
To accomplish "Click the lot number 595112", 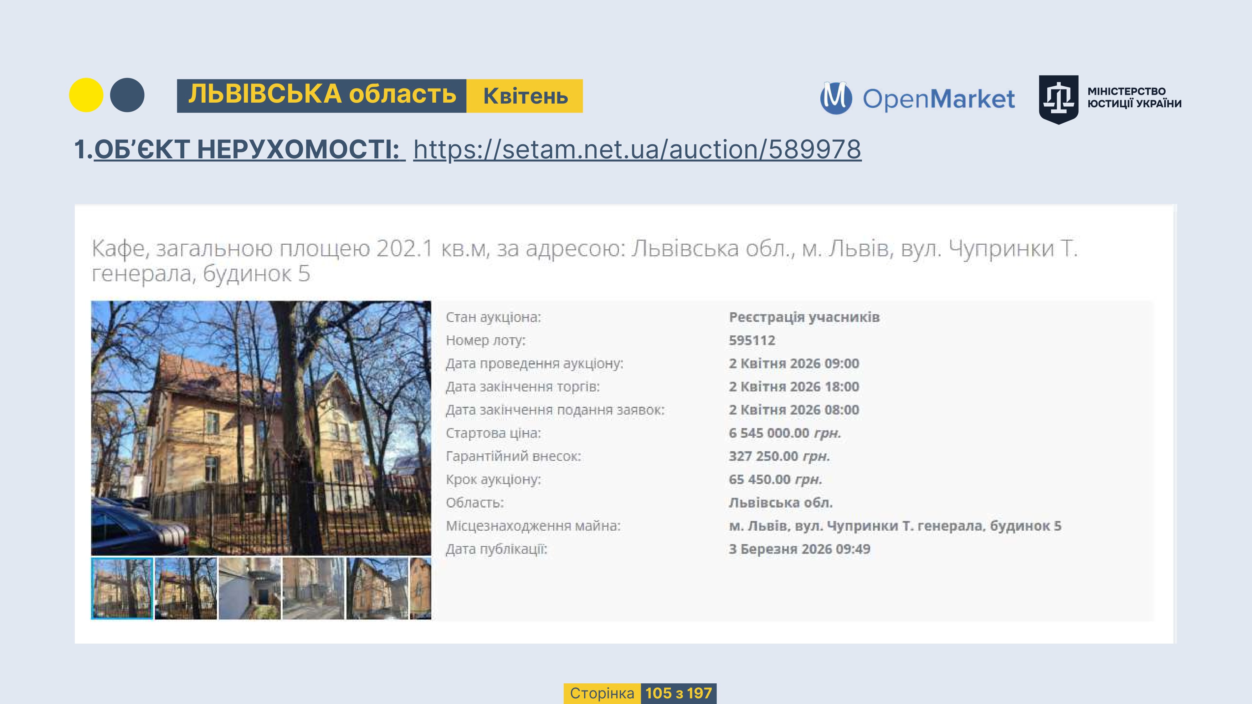I will point(752,340).
